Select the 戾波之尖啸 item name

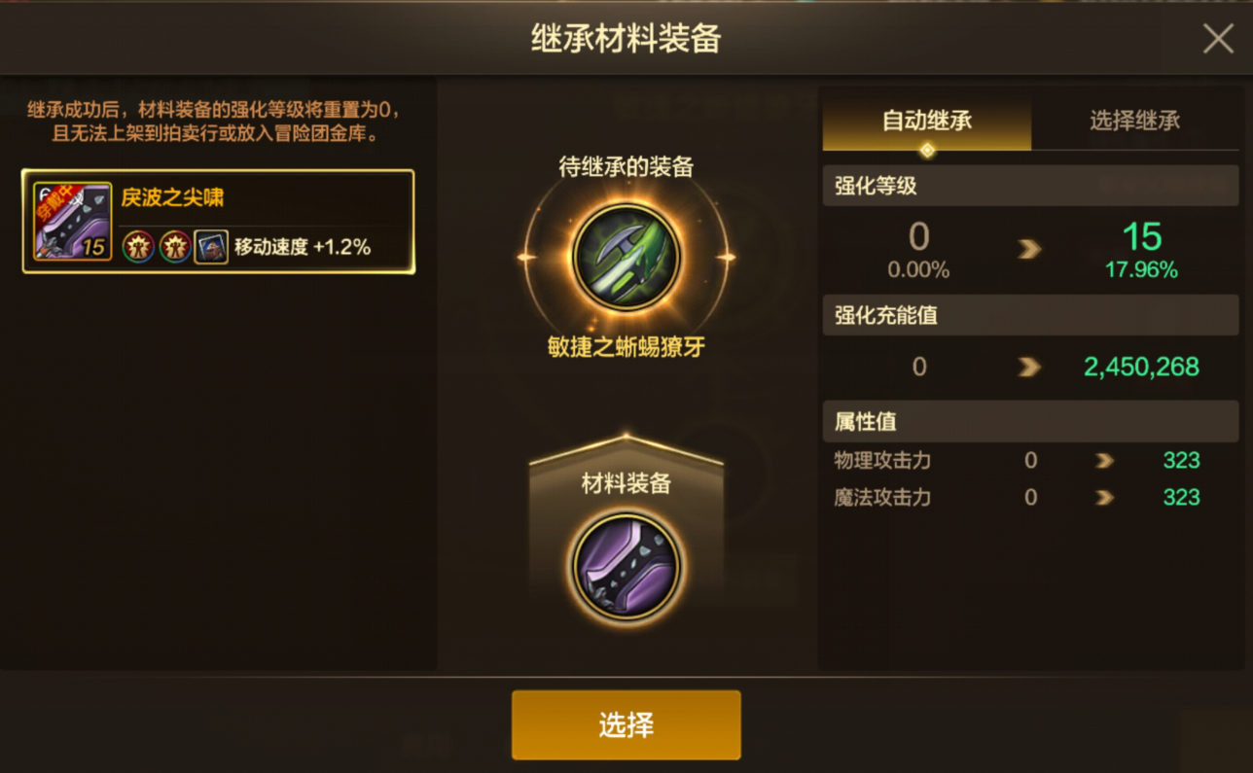pyautogui.click(x=172, y=198)
